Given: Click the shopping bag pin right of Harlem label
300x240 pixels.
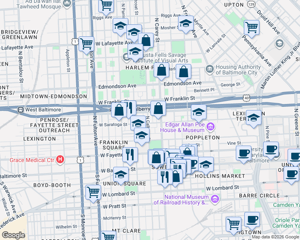Looking at the screenshot, I should pyautogui.click(x=183, y=73).
